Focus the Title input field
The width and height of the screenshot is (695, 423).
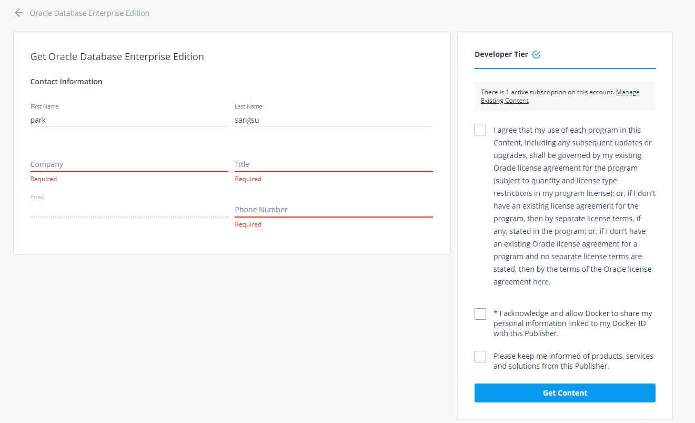(334, 164)
